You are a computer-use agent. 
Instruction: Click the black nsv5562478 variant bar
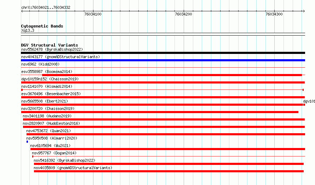point(163,53)
